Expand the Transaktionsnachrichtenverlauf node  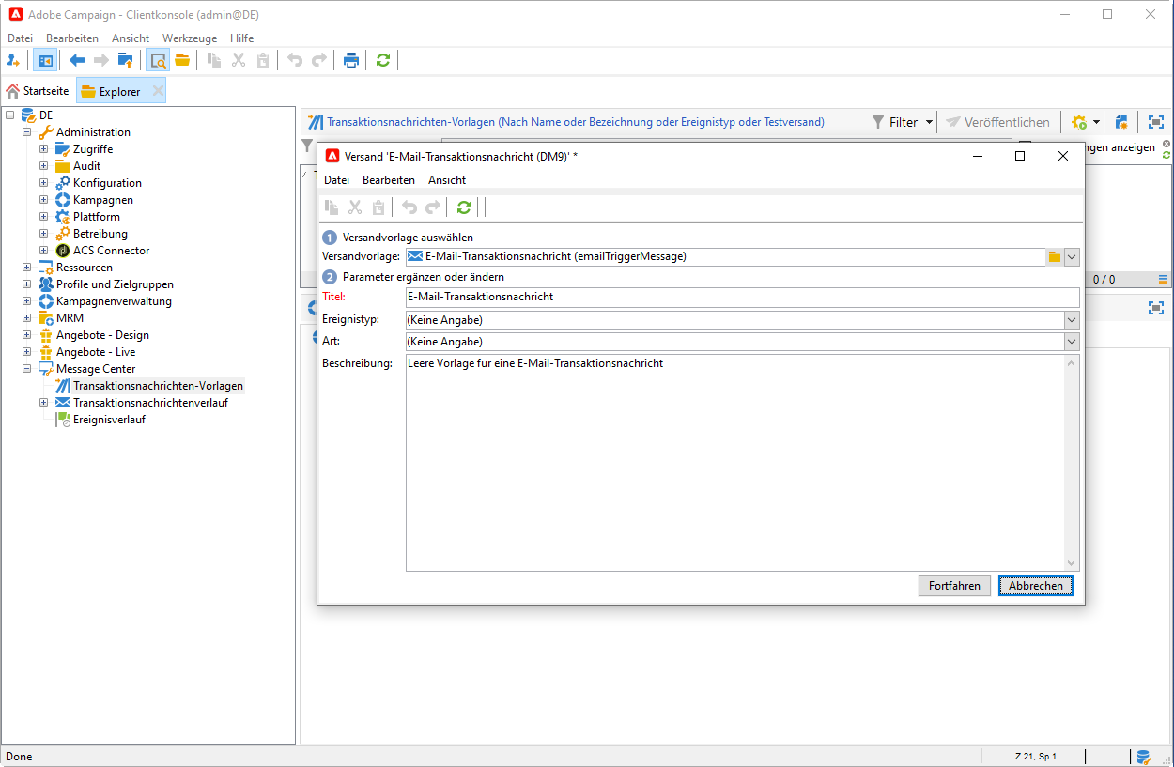[44, 403]
